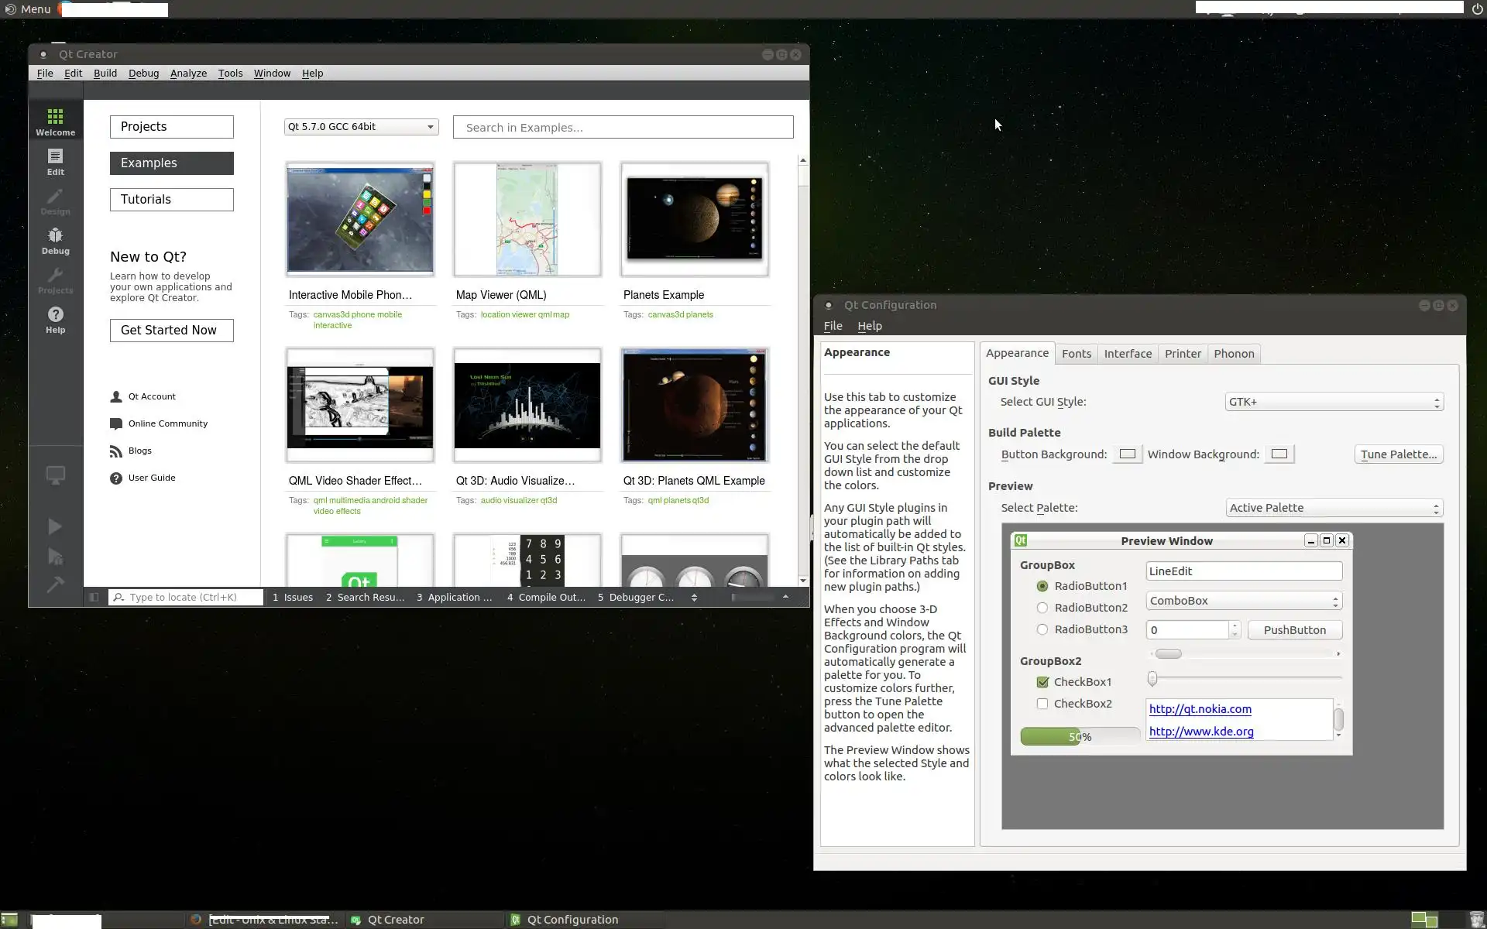Click the Build hammer icon
The width and height of the screenshot is (1487, 929).
(55, 584)
